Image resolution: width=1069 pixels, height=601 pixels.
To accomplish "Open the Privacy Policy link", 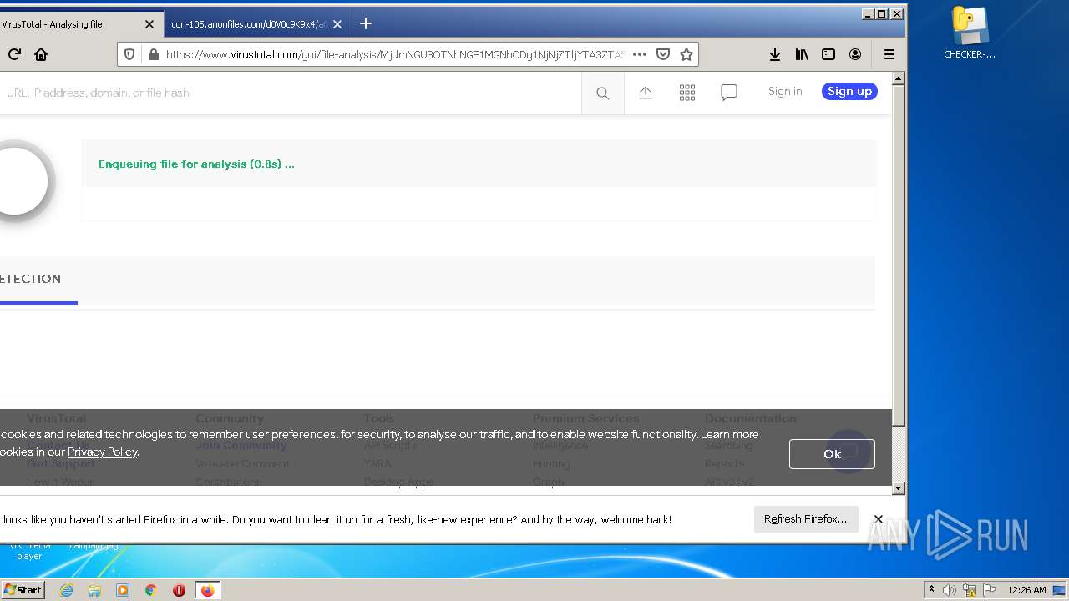I will click(x=103, y=452).
